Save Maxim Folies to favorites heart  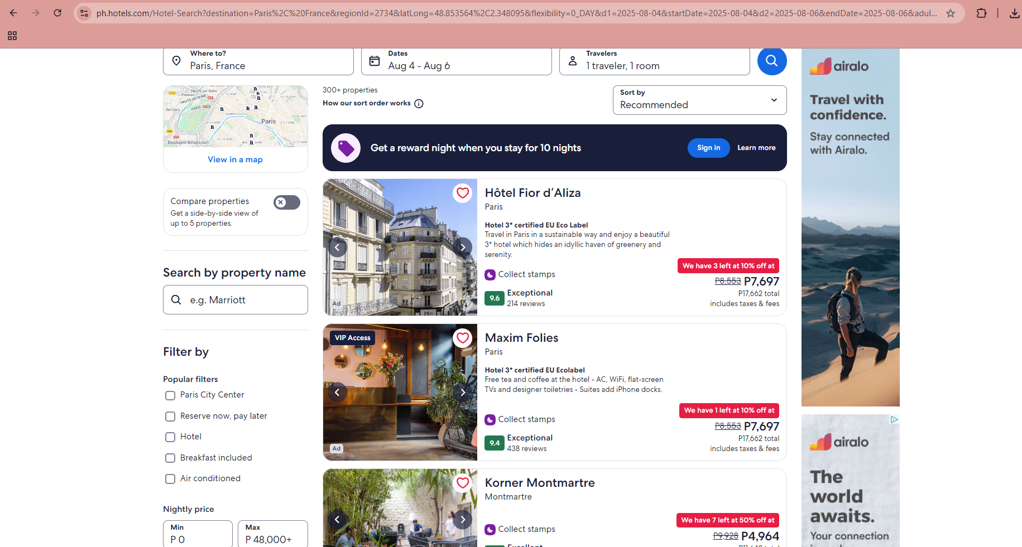(463, 338)
